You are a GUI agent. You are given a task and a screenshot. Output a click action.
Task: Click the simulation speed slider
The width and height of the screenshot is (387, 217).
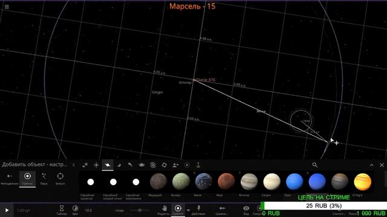140,210
